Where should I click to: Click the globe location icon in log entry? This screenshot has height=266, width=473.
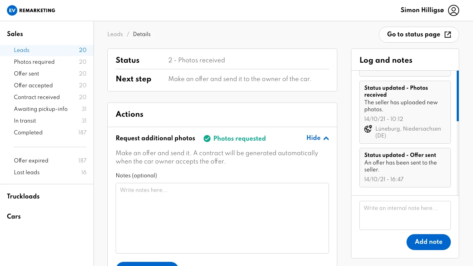click(x=368, y=129)
